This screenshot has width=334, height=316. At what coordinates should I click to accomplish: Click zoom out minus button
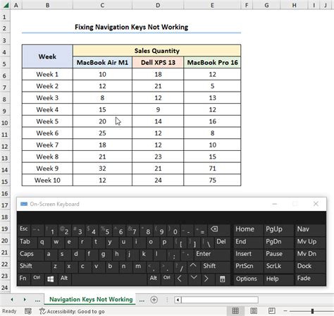(x=285, y=311)
